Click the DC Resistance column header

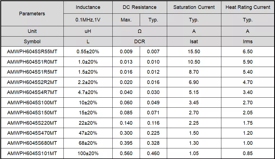pyautogui.click(x=139, y=7)
